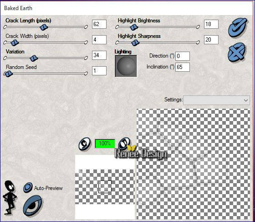Click the black cartoon figure icon

click(10, 197)
